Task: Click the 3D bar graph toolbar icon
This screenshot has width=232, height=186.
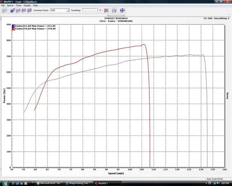Action: 12,10
